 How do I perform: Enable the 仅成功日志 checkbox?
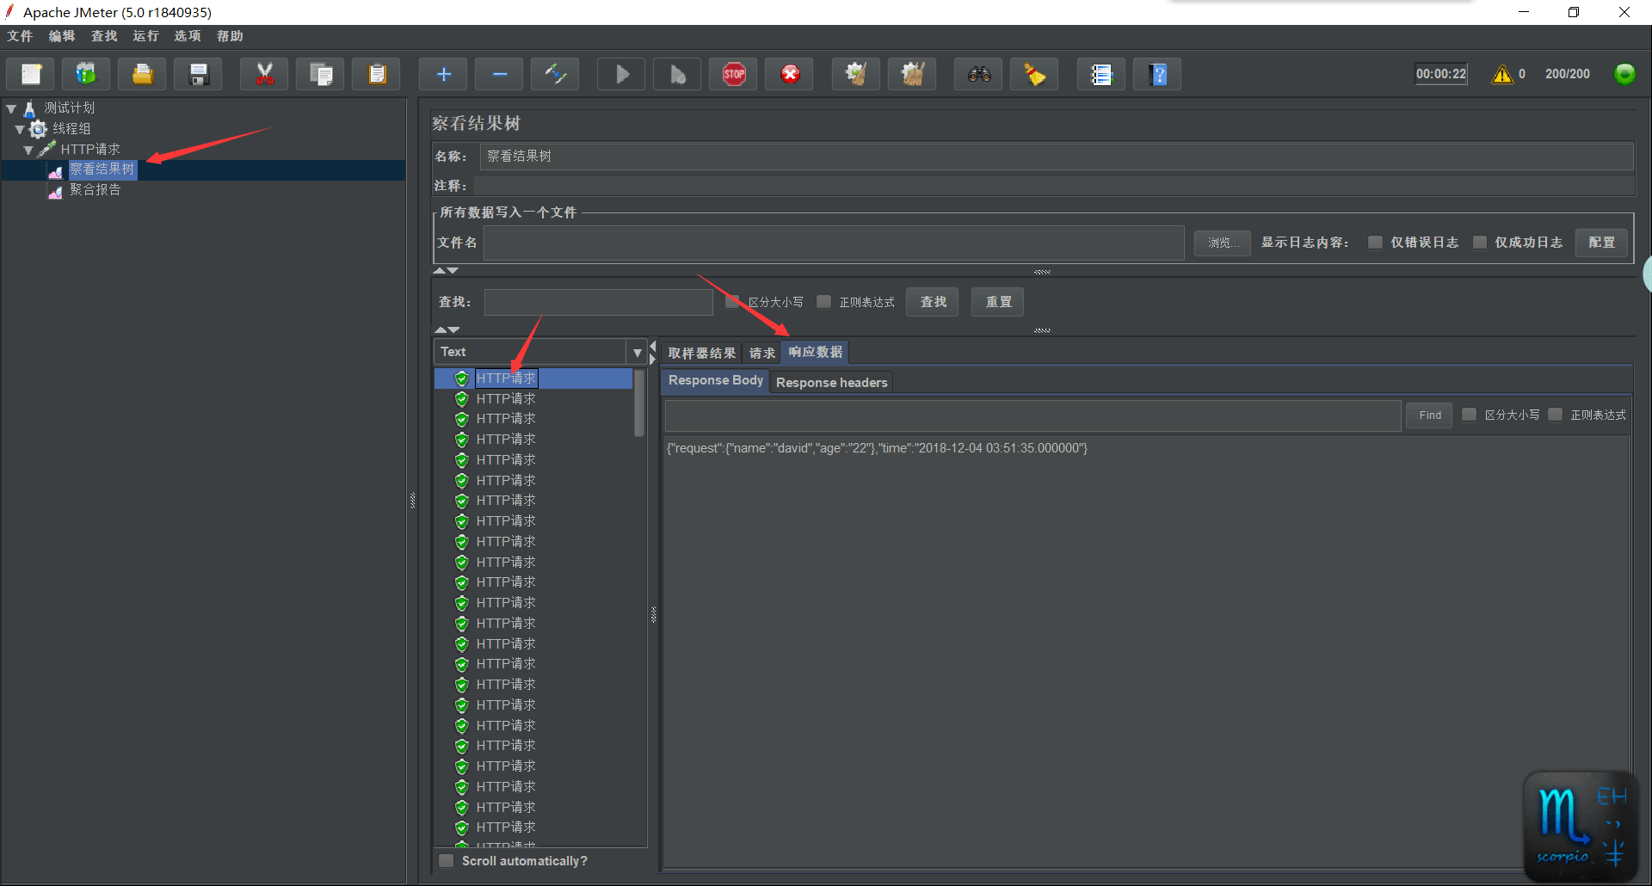click(1479, 243)
